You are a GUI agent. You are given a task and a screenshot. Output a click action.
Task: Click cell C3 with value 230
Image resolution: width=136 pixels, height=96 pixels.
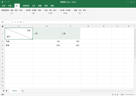70,45
